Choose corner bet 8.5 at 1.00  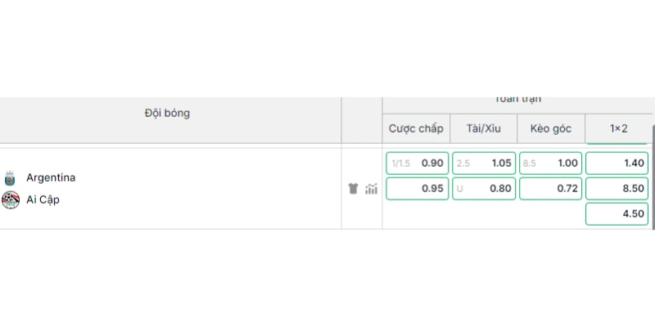(x=550, y=163)
